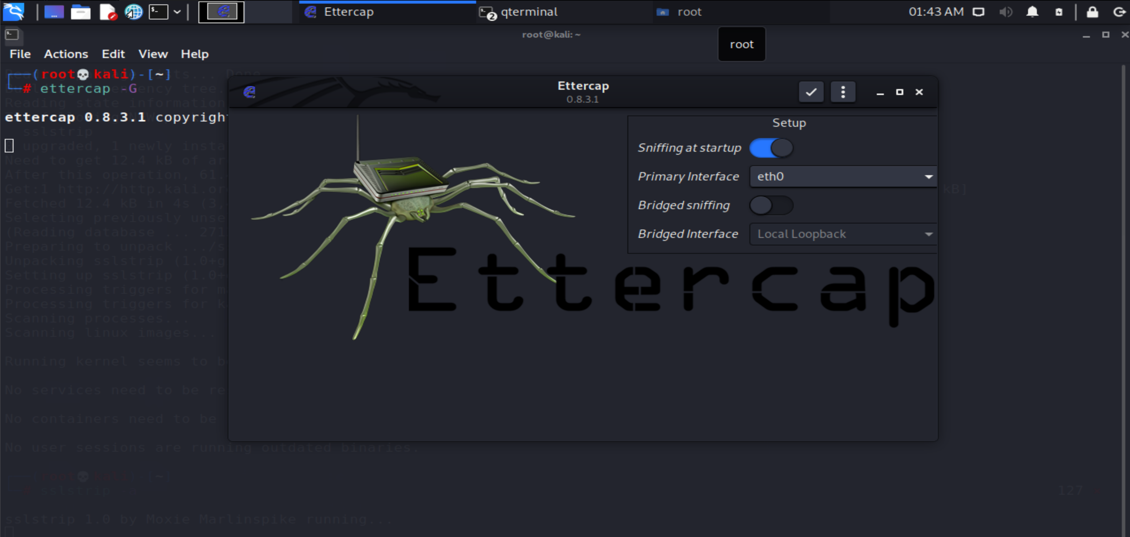Click the ettercap -G command text in terminal
The width and height of the screenshot is (1130, 537).
click(88, 89)
